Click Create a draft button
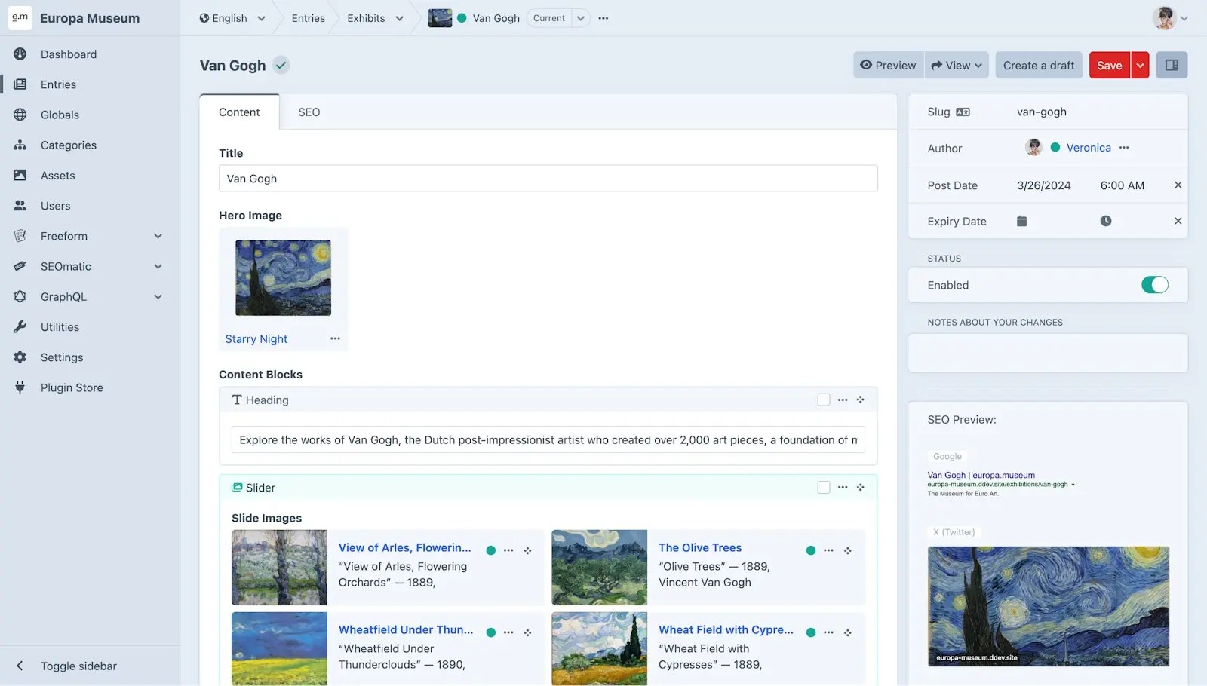Image resolution: width=1207 pixels, height=686 pixels. pyautogui.click(x=1039, y=66)
